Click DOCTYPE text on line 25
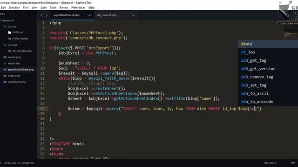Screen dimensions: 298x167 pyautogui.click(x=62, y=144)
